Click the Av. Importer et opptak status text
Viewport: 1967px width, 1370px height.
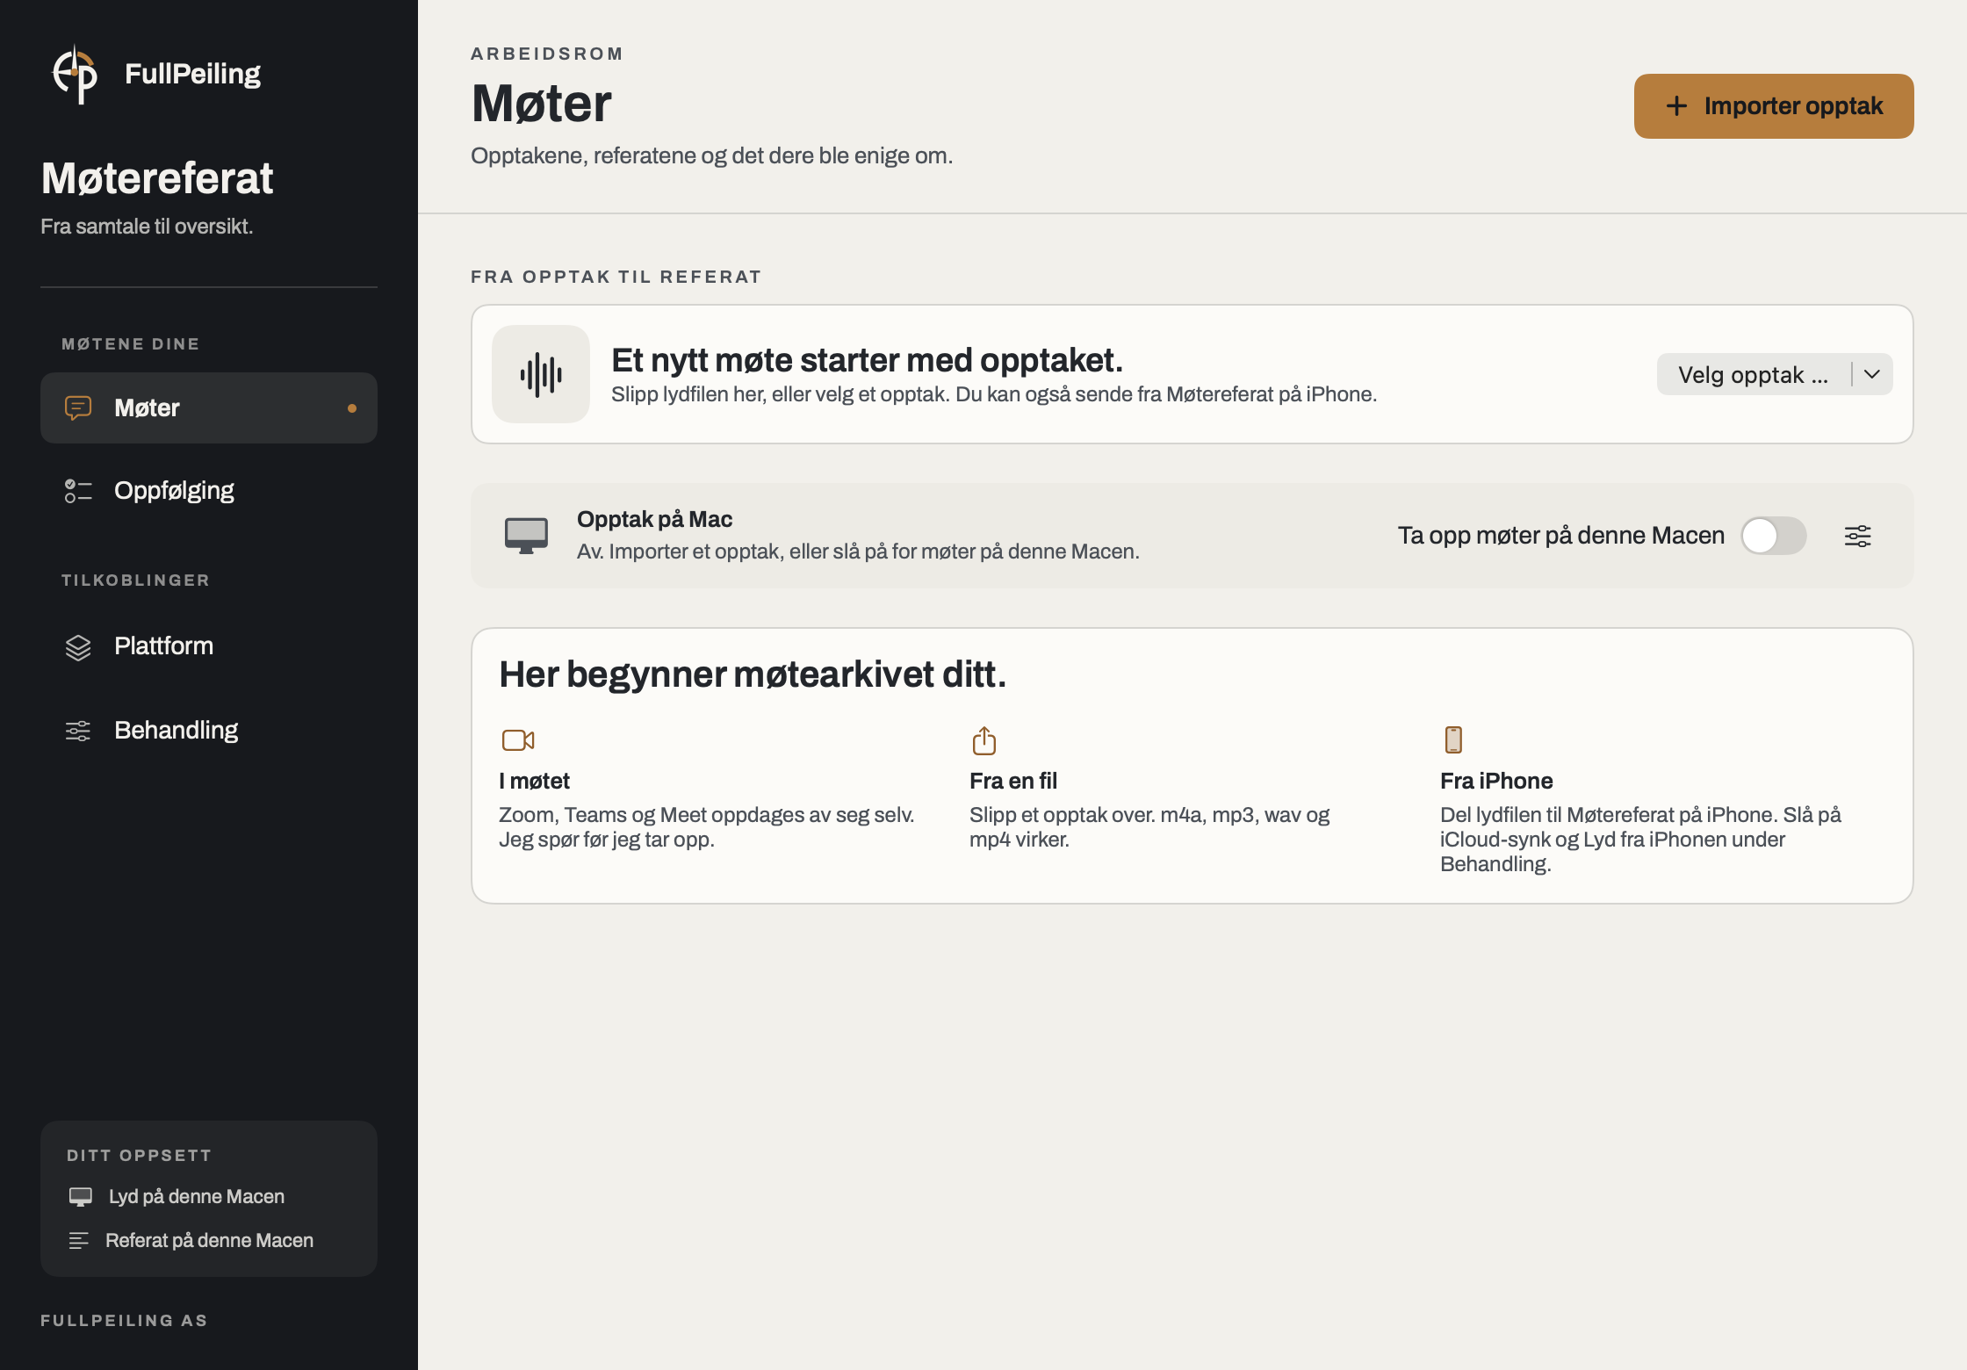858,552
